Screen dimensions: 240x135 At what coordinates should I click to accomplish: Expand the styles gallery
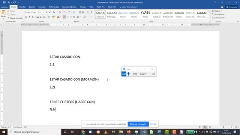[x=208, y=18]
